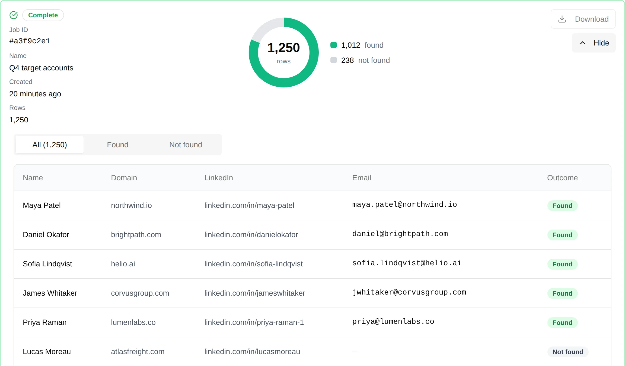Image resolution: width=625 pixels, height=366 pixels.
Task: Open linkedin.com/in/priya-raman-1 link
Action: point(254,322)
